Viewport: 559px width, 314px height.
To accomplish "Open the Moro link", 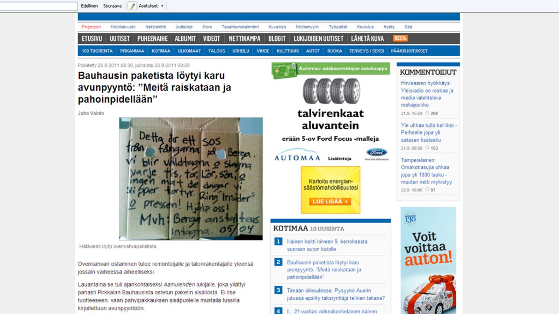I will click(x=207, y=27).
